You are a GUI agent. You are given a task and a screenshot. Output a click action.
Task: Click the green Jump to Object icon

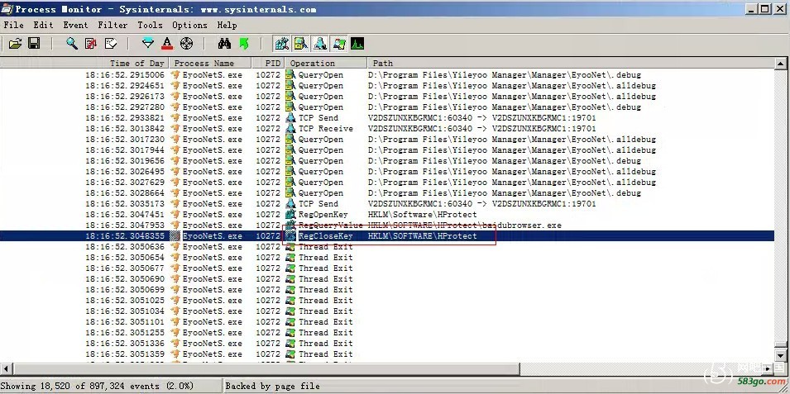(244, 44)
